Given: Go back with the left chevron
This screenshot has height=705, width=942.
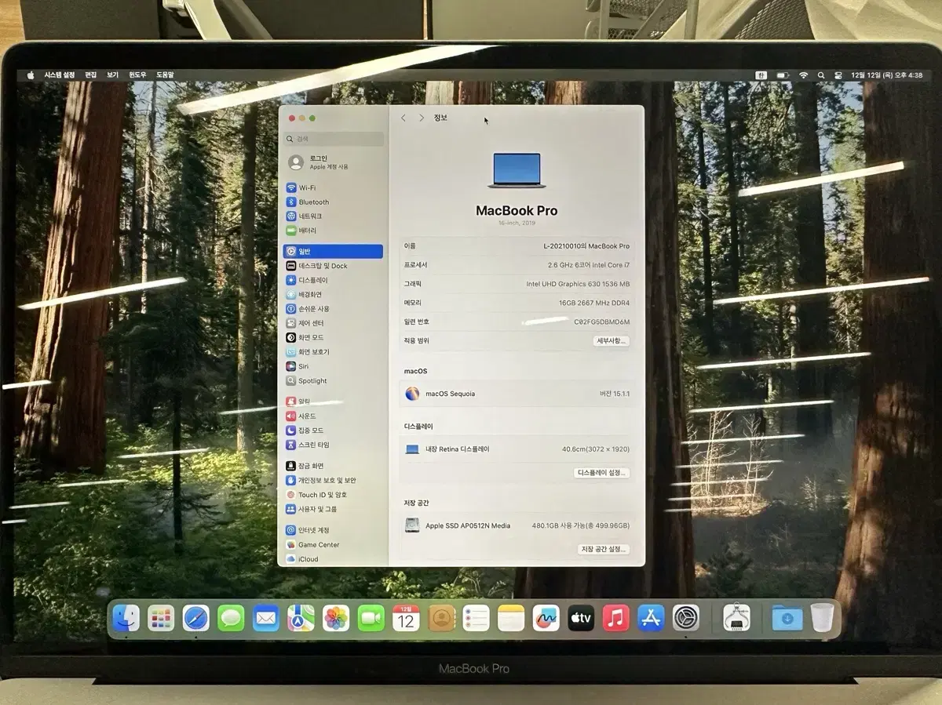Looking at the screenshot, I should point(403,118).
